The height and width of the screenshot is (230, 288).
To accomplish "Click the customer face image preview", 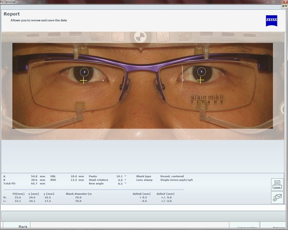I will (143, 86).
